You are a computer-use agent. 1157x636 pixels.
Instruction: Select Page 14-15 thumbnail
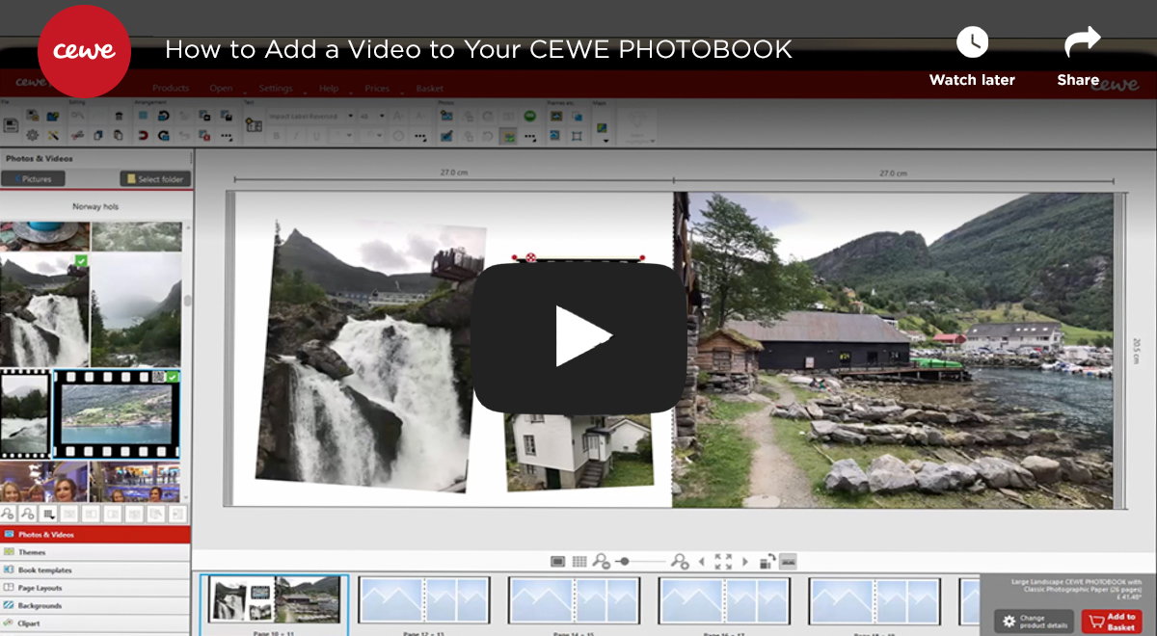click(x=575, y=600)
